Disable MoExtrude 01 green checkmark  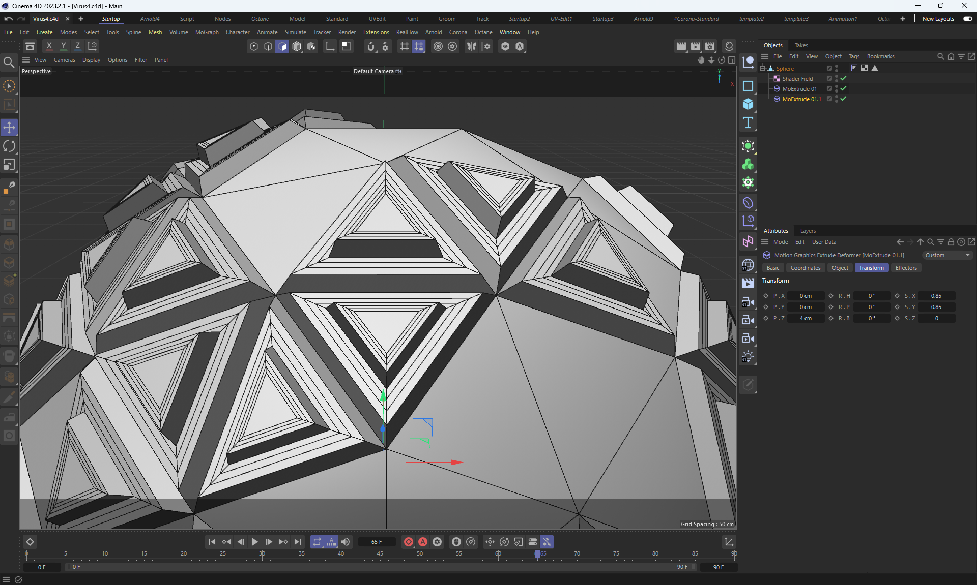coord(843,89)
